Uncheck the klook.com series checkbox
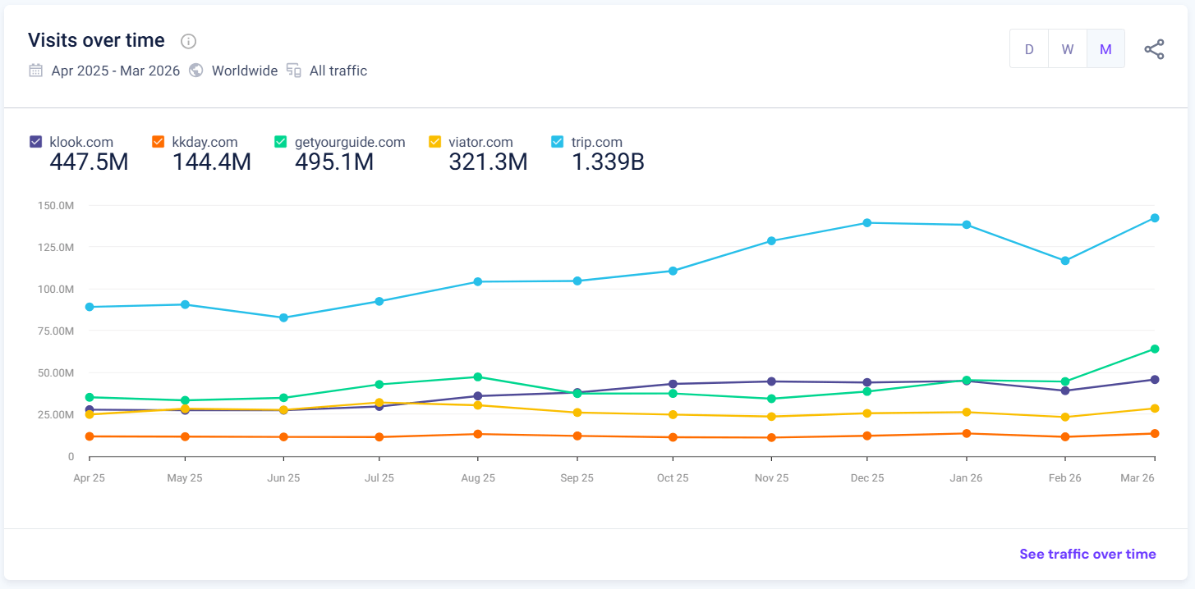The image size is (1195, 589). (x=35, y=142)
